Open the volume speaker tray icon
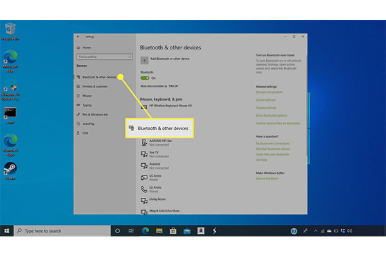The width and height of the screenshot is (386, 257). (x=350, y=231)
